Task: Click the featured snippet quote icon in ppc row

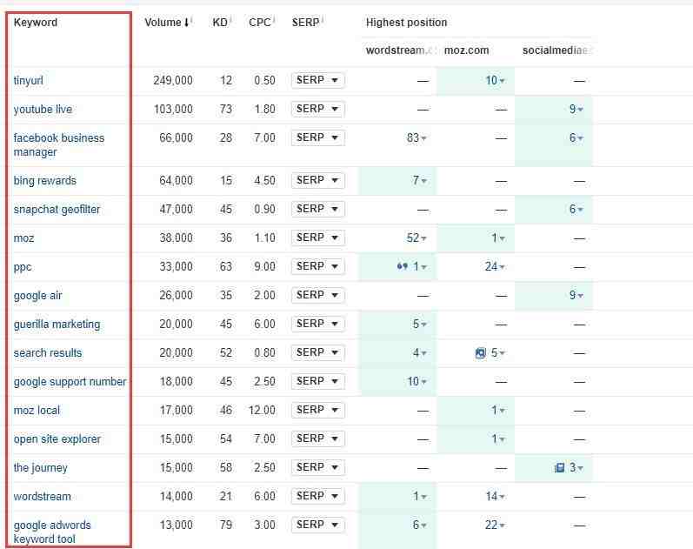Action: coord(403,266)
